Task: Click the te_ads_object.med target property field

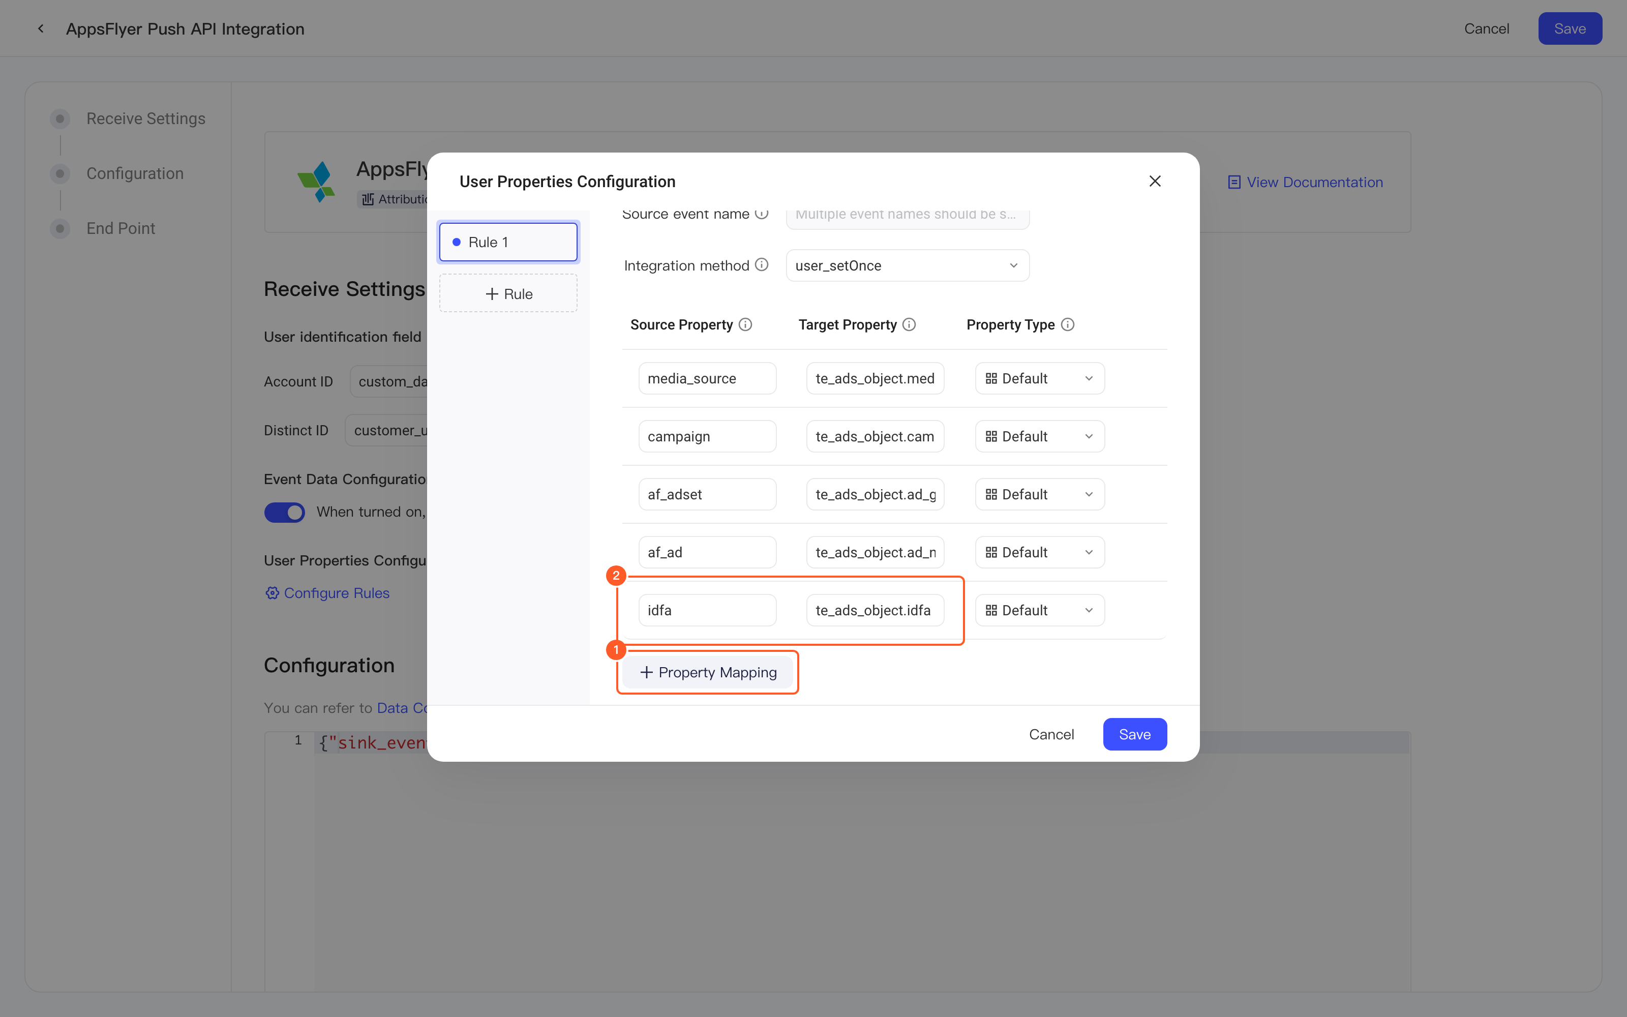Action: tap(875, 378)
